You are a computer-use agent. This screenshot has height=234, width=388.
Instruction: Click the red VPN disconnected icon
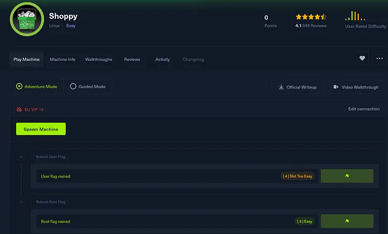click(x=19, y=109)
